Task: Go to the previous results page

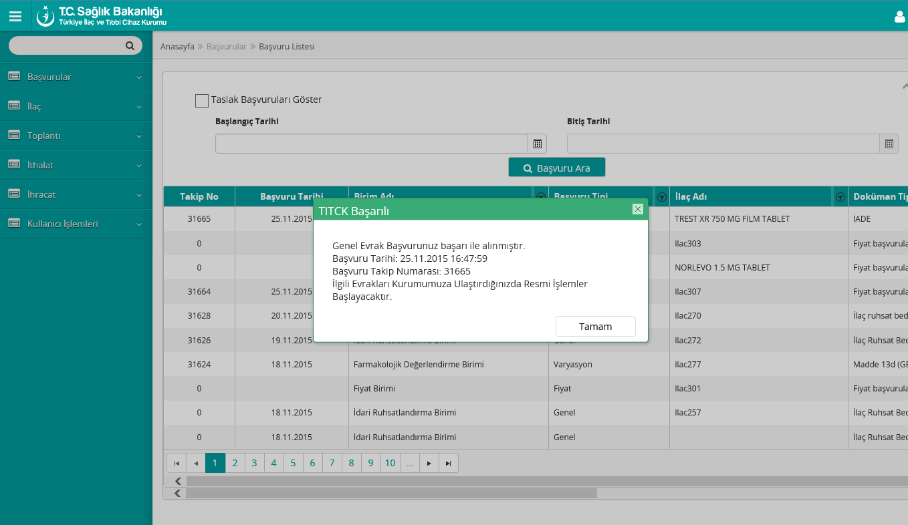Action: pos(196,463)
